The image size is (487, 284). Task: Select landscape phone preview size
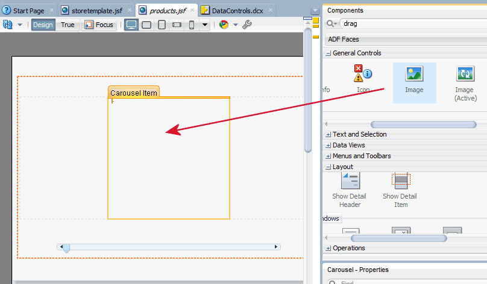coord(177,25)
